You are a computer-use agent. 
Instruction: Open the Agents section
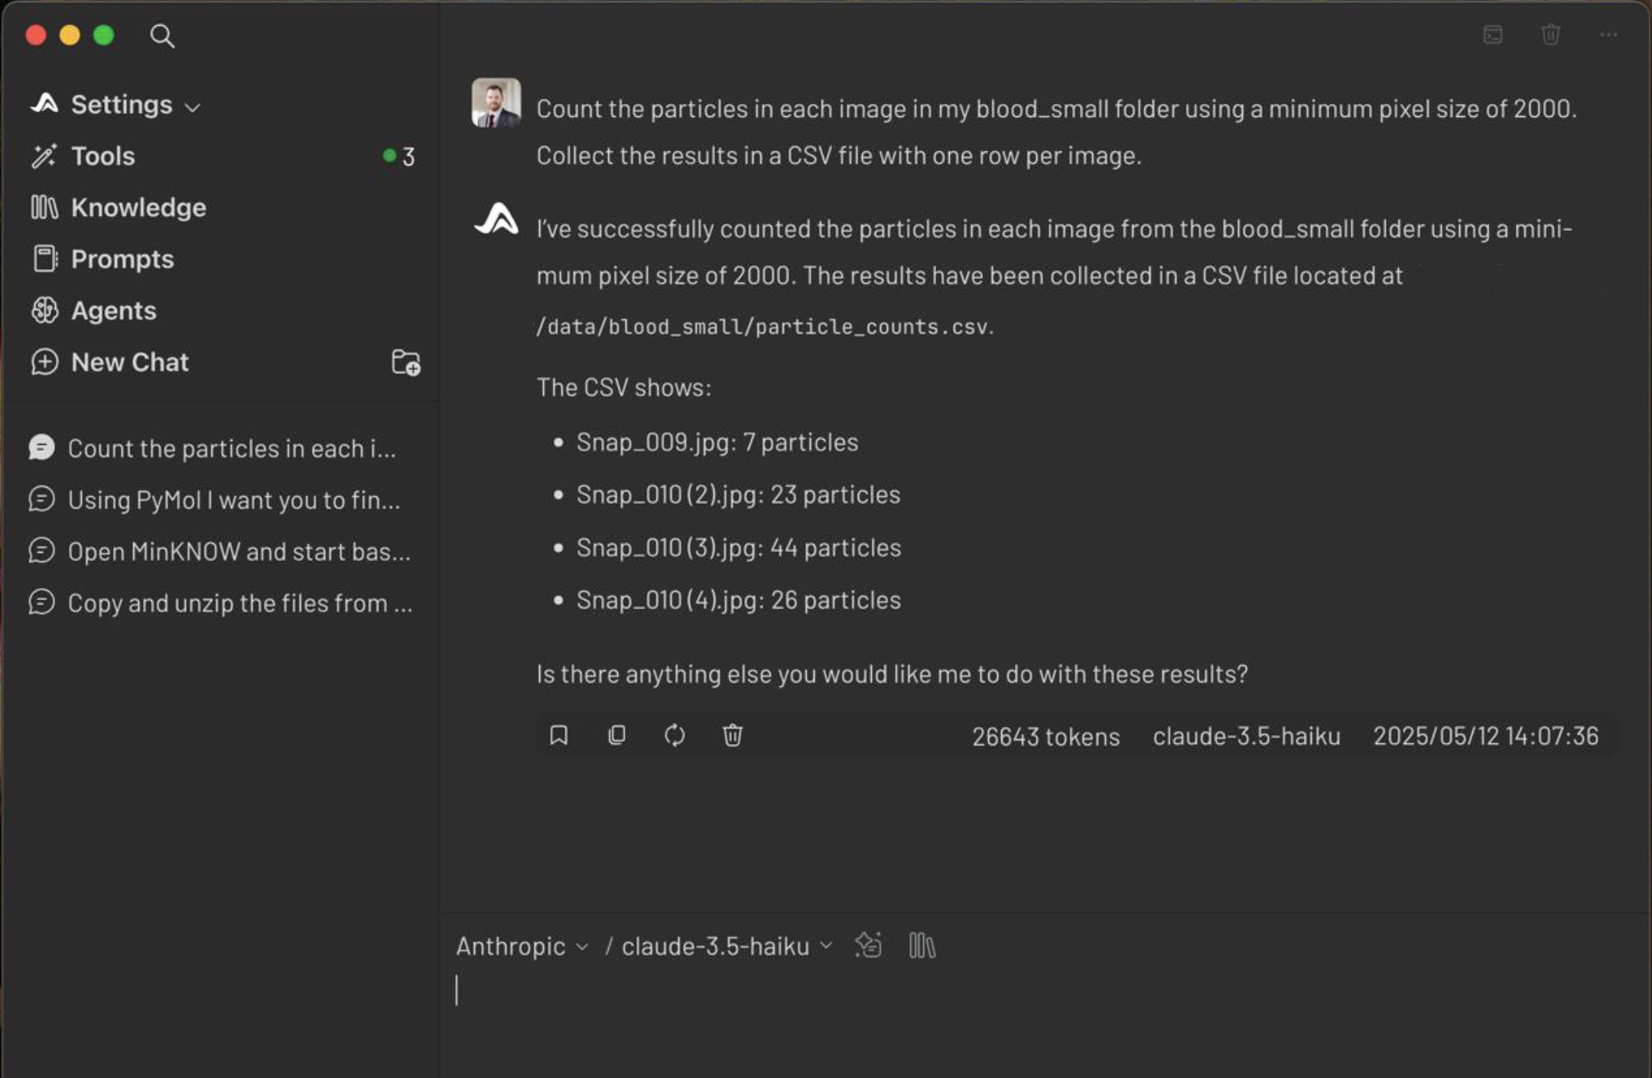[x=114, y=310]
